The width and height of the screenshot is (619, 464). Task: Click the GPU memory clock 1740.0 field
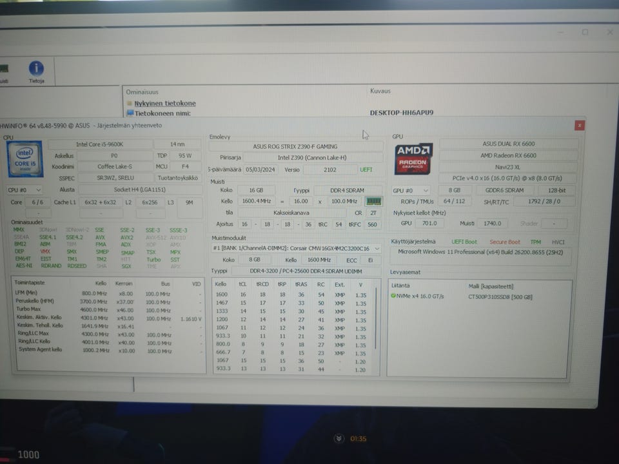[492, 224]
